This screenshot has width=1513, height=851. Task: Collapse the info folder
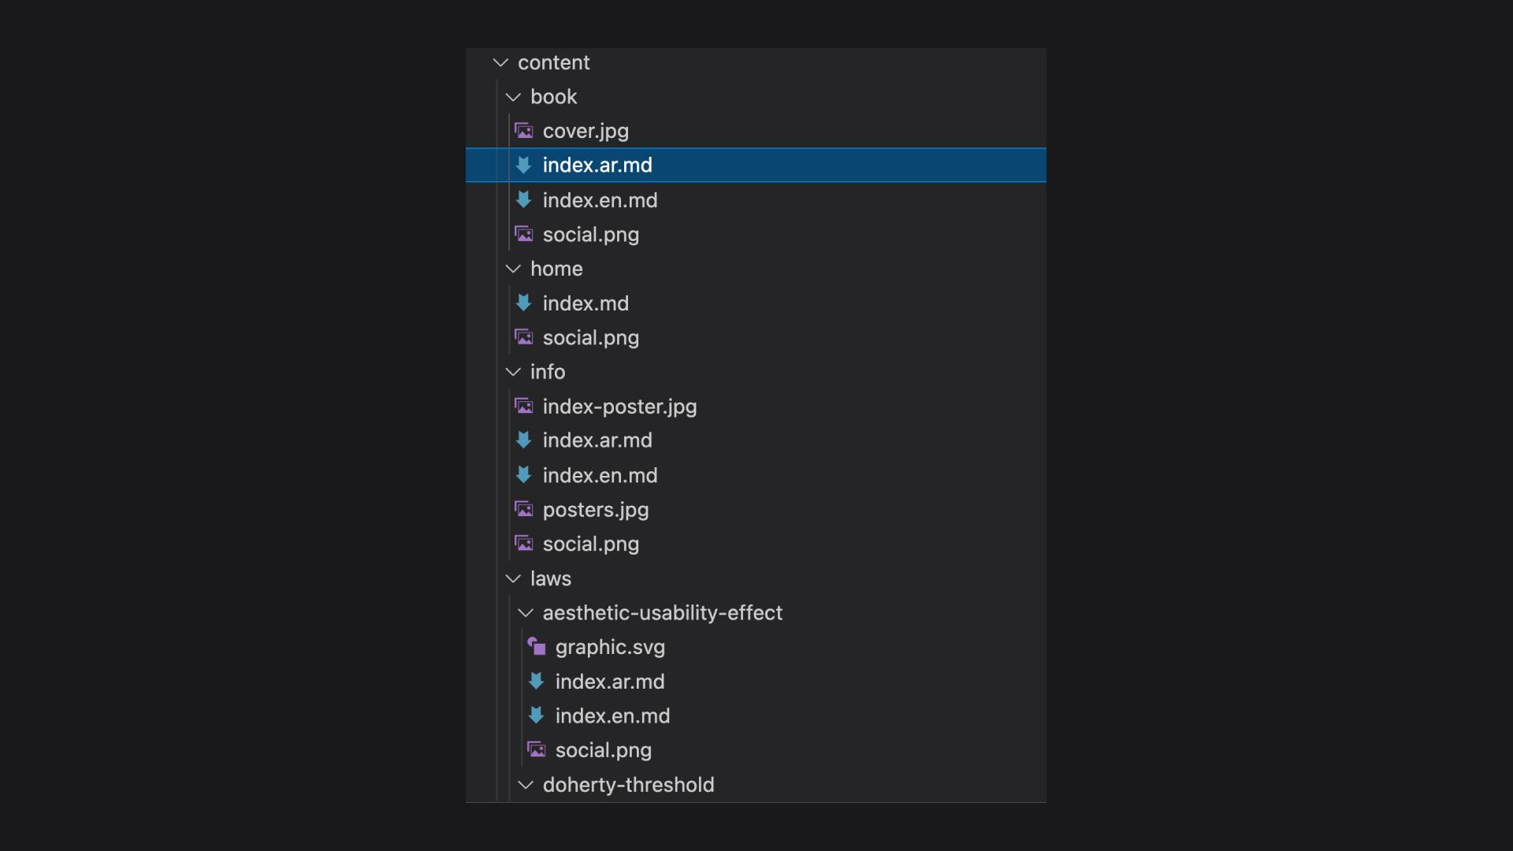(513, 371)
